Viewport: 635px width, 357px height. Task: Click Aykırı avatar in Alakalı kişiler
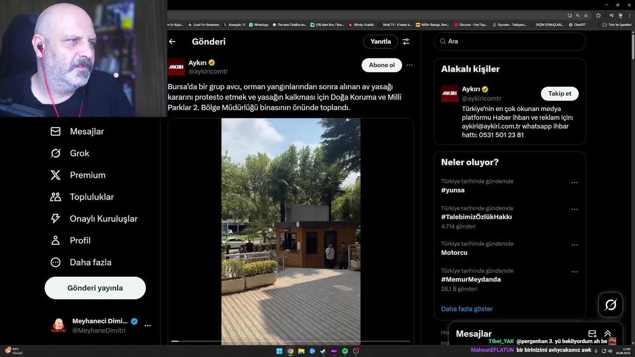tap(450, 94)
